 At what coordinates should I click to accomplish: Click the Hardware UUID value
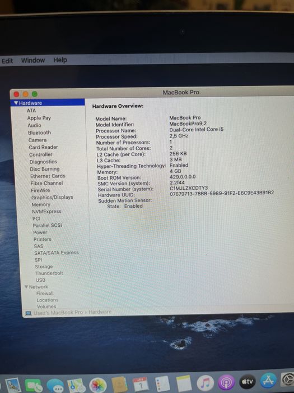222,193
